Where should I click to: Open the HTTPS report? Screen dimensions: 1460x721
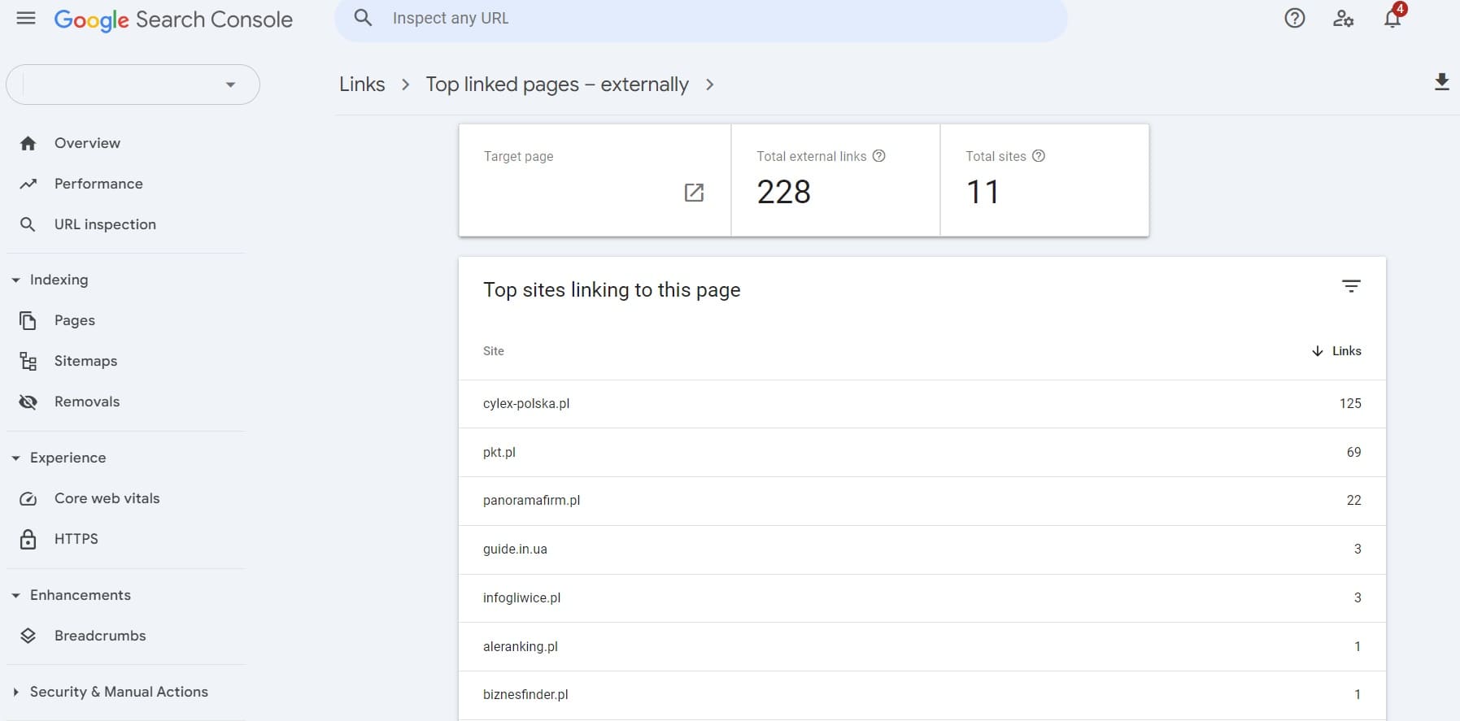[76, 539]
